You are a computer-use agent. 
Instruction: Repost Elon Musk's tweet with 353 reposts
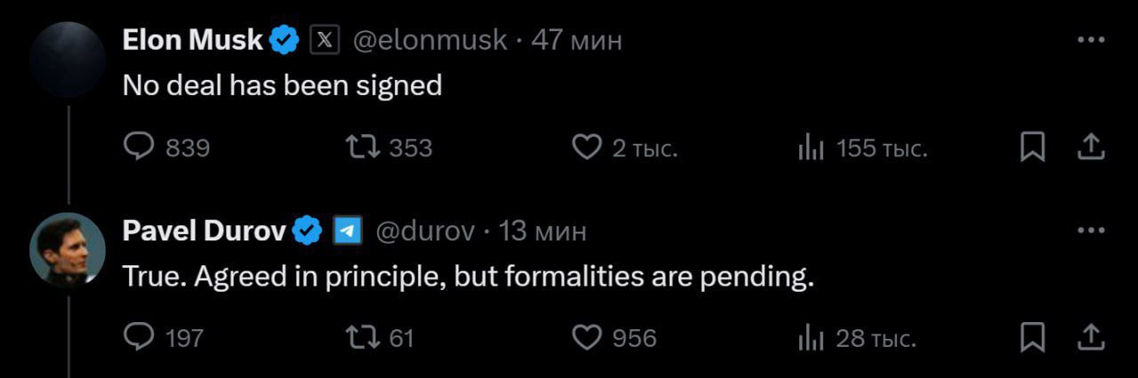click(362, 147)
